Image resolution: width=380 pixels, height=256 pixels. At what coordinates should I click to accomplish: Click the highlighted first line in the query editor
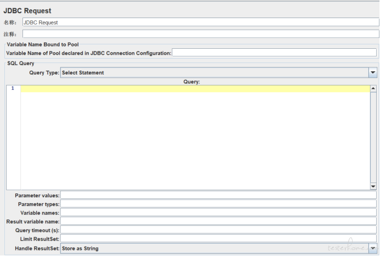pos(195,88)
